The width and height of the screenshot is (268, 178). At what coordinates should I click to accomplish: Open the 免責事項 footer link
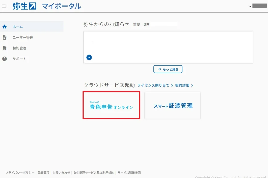[43, 173]
